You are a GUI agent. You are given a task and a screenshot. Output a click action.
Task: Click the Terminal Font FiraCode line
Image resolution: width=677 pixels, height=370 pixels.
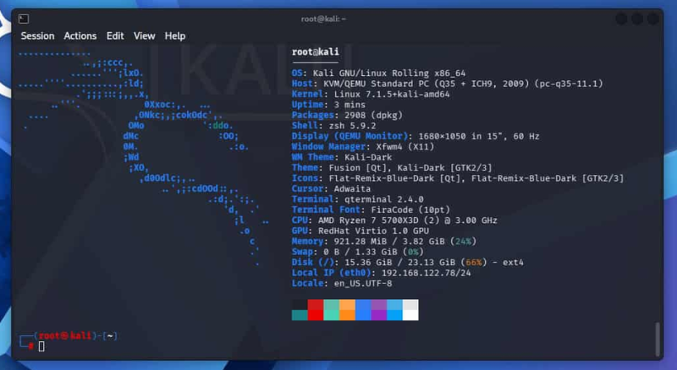[x=371, y=209]
